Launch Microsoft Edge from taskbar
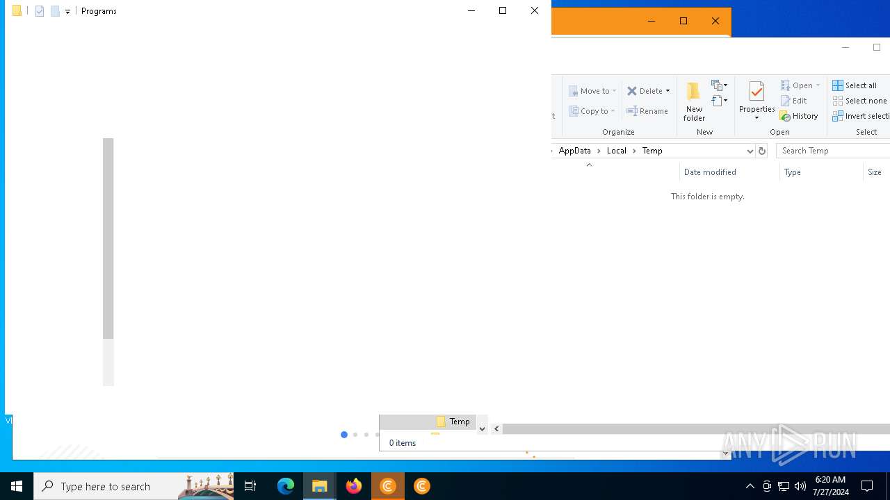This screenshot has height=500, width=890. coord(286,486)
